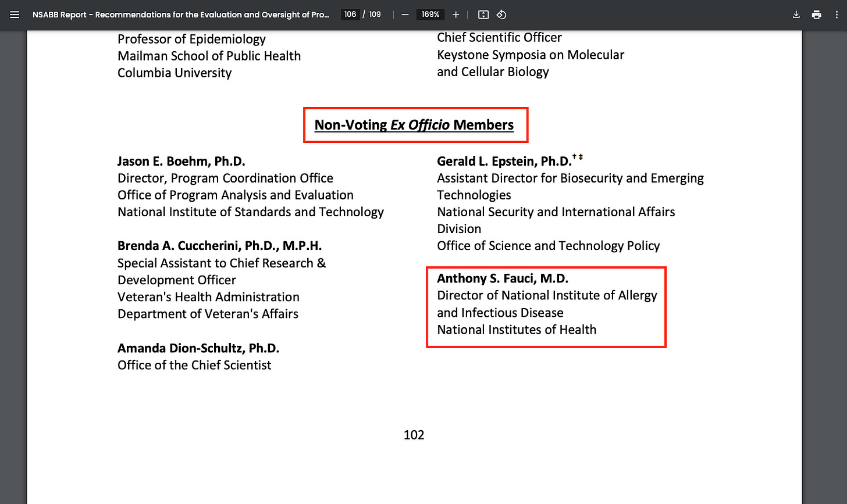Print the PDF document

pyautogui.click(x=817, y=15)
